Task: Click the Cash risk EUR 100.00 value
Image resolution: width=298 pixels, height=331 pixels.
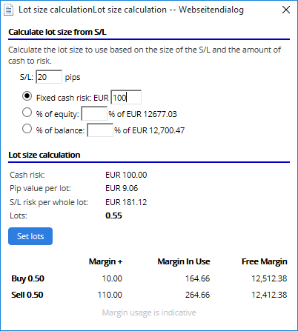Action: (x=126, y=175)
